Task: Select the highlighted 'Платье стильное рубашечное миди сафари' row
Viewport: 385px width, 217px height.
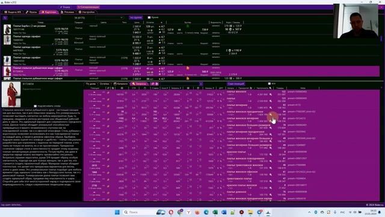Action: (x=191, y=71)
